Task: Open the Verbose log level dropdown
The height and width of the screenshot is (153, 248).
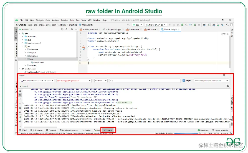Action: coord(101,81)
